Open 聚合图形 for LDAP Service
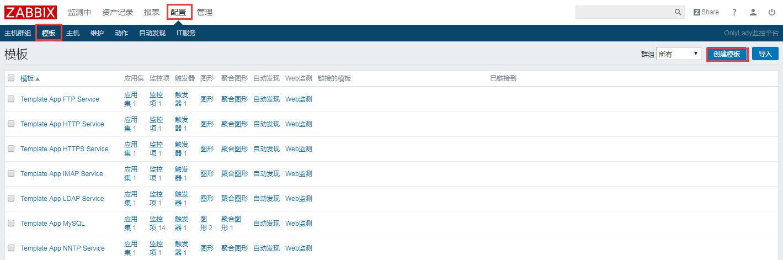Viewport: 783px width, 260px height. click(235, 199)
